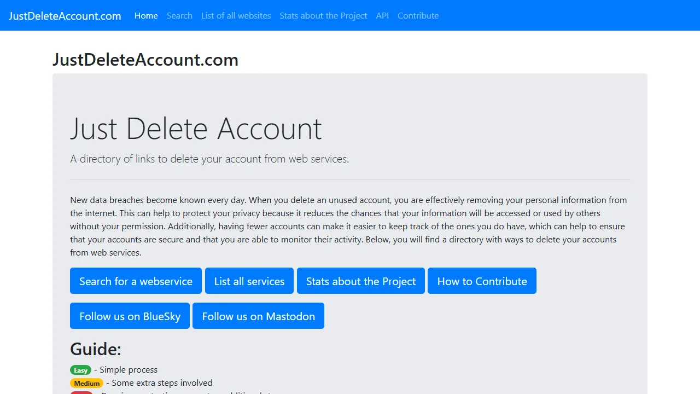Open Stats about the Project from the navbar
This screenshot has width=700, height=394.
click(323, 16)
